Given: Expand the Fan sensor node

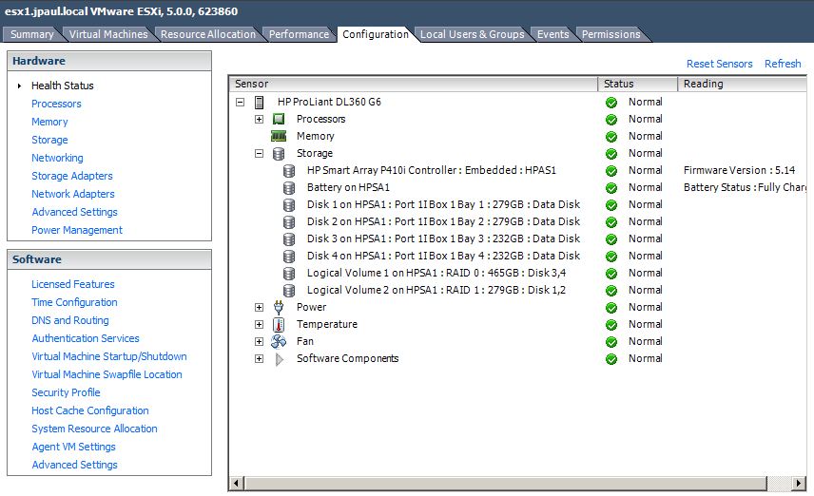Looking at the screenshot, I should pos(259,342).
